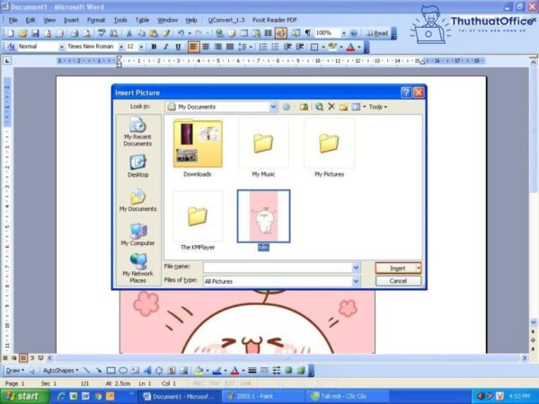Click the Insert Hyperlink globe icon
This screenshot has height=404, width=539.
(219, 33)
